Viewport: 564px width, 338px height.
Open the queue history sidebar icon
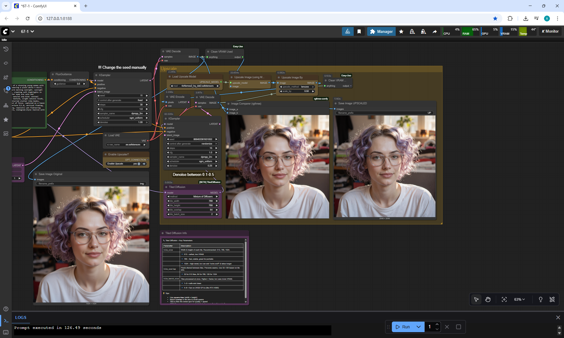(x=6, y=49)
